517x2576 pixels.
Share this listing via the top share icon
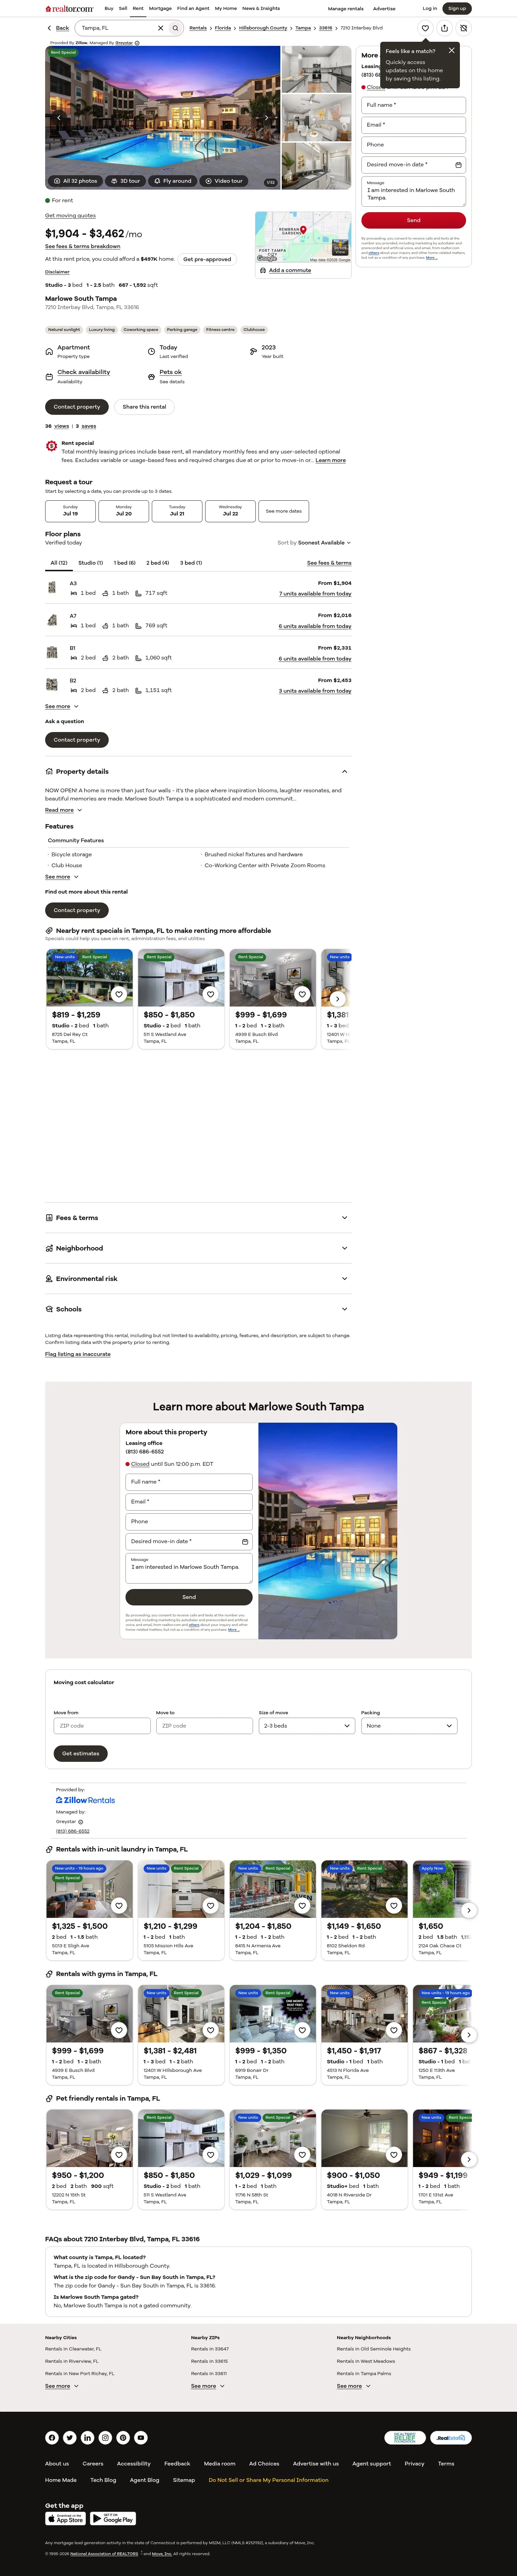[444, 28]
